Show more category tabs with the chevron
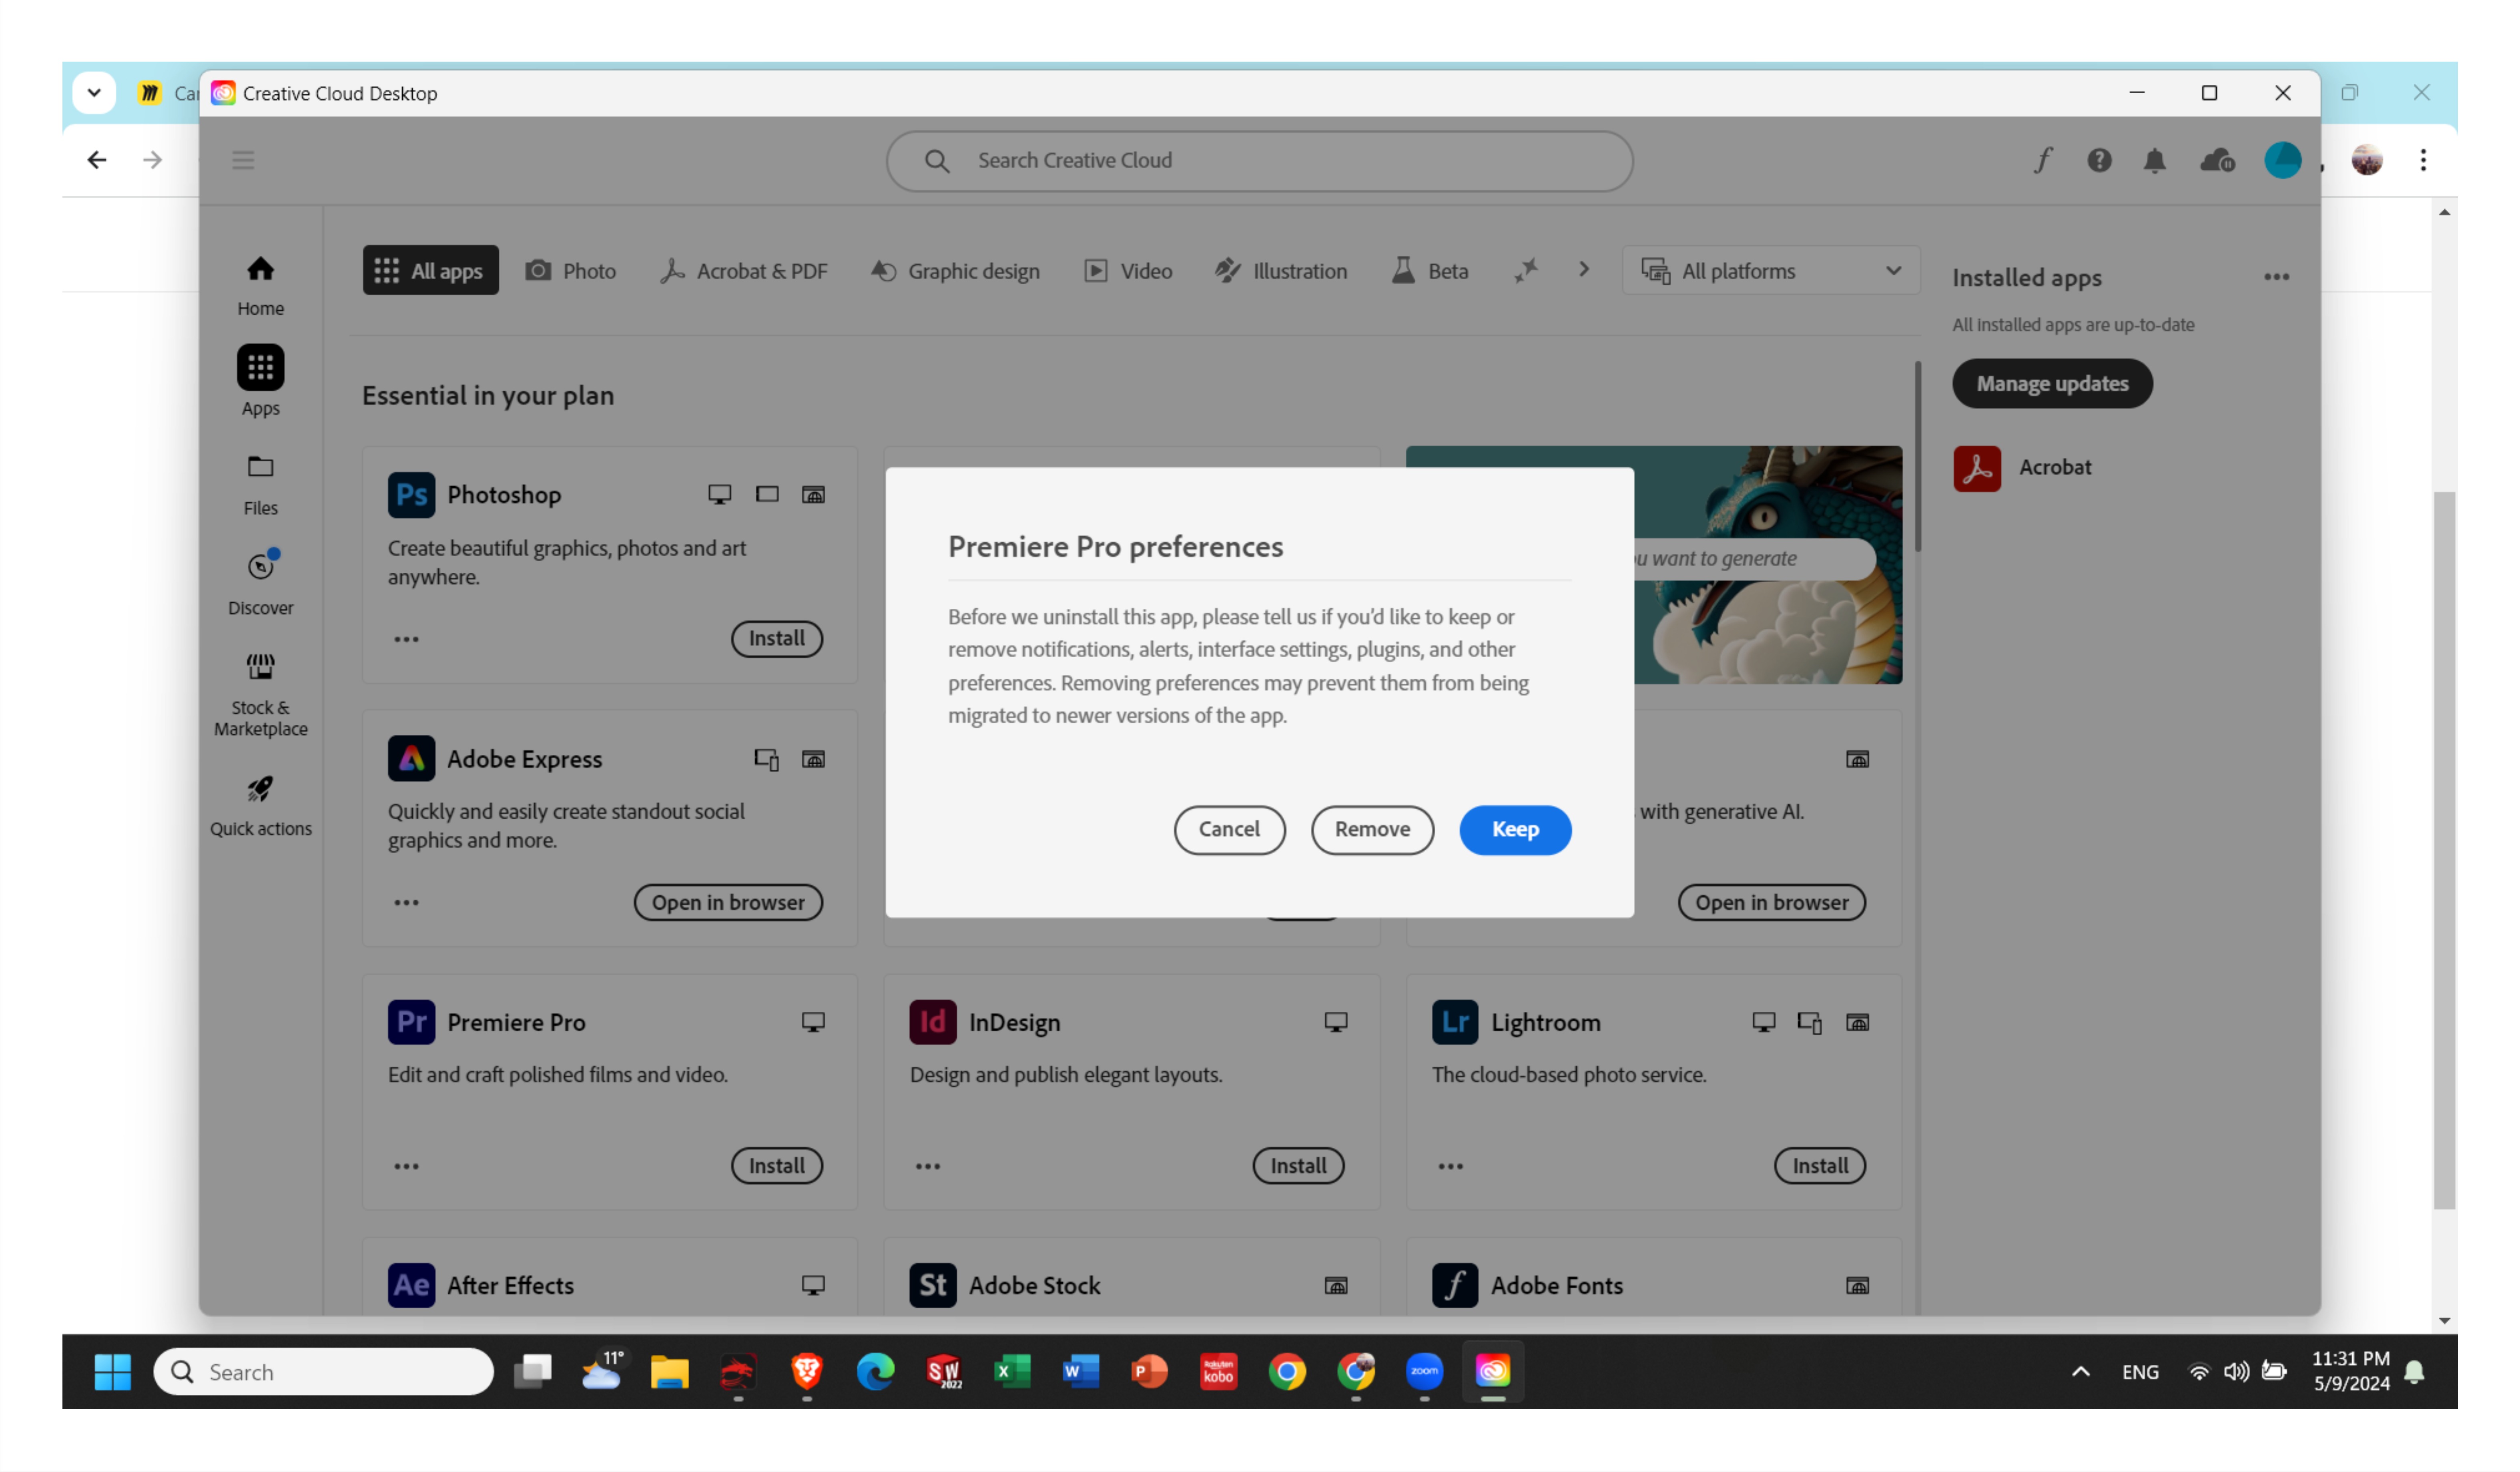The image size is (2520, 1472). (x=1584, y=270)
